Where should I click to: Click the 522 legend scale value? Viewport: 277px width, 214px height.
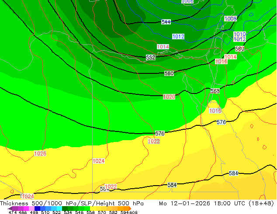(57, 212)
